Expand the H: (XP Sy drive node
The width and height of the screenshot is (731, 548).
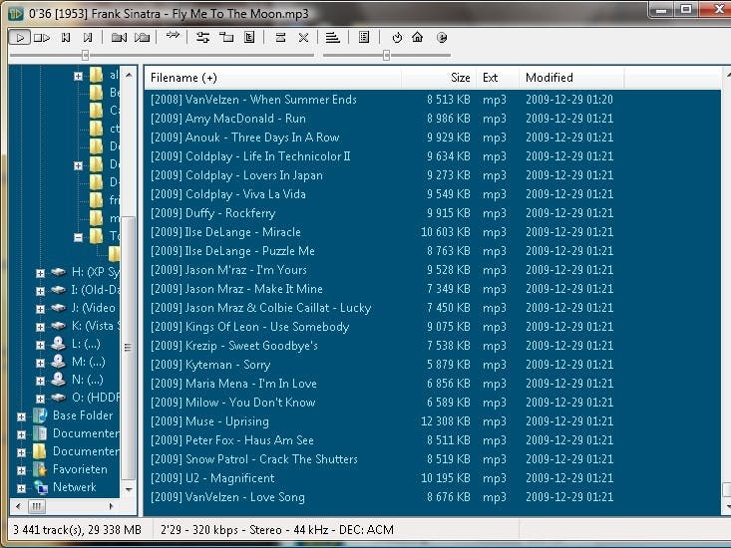[40, 273]
